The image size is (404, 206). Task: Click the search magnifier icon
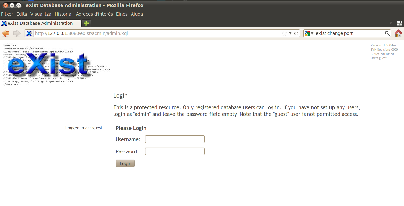pyautogui.click(x=387, y=33)
